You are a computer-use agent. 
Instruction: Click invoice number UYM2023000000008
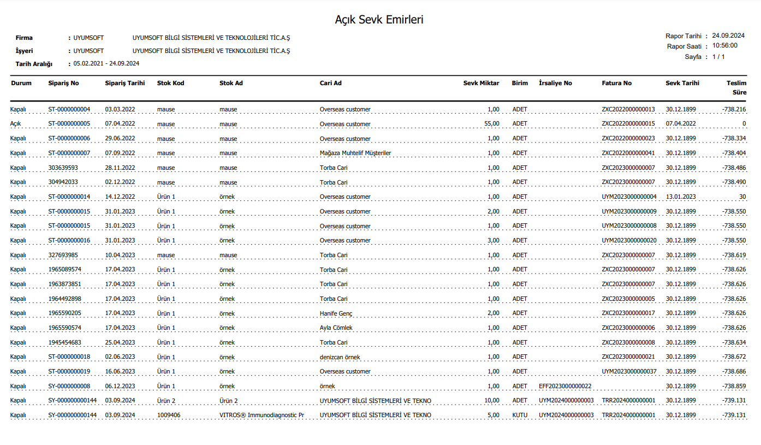pyautogui.click(x=629, y=226)
